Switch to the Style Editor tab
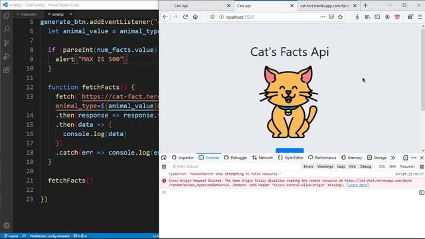 tap(291, 158)
